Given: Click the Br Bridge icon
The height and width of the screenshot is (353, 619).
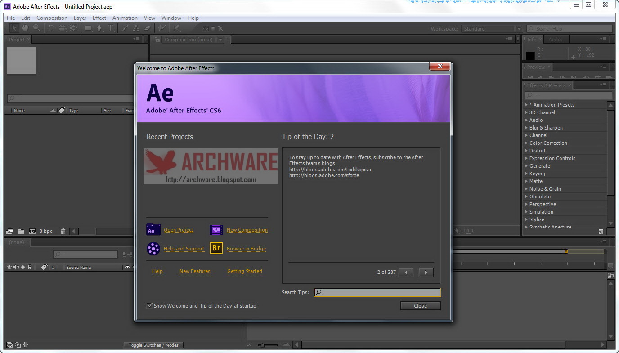Looking at the screenshot, I should 216,248.
